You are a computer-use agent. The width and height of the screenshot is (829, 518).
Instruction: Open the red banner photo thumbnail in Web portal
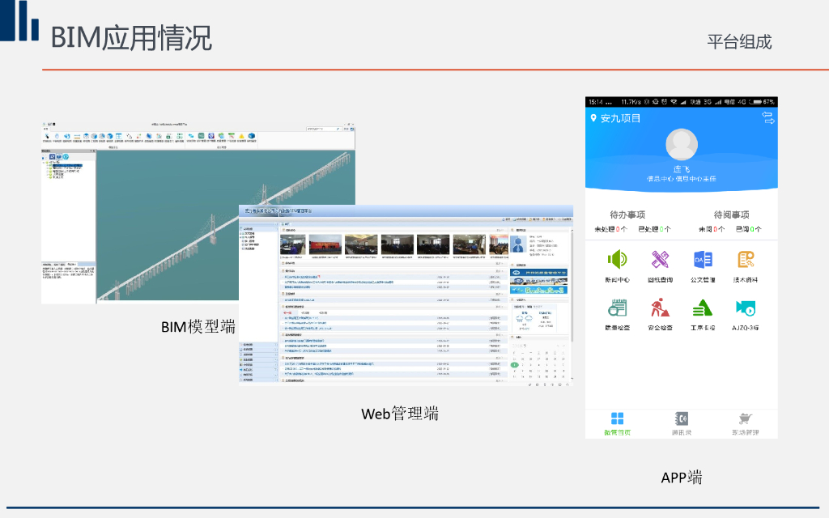pyautogui.click(x=325, y=244)
